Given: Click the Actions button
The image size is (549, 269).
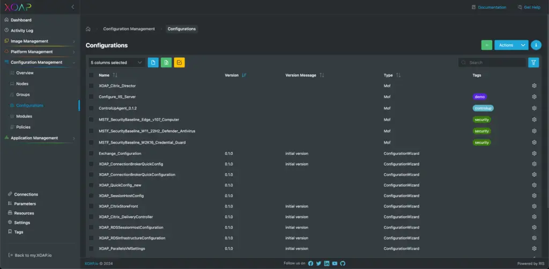Looking at the screenshot, I should (x=506, y=45).
